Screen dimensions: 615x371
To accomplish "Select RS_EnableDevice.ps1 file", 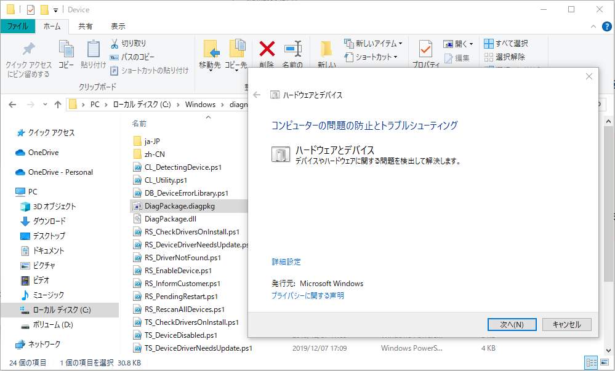I will tap(173, 271).
